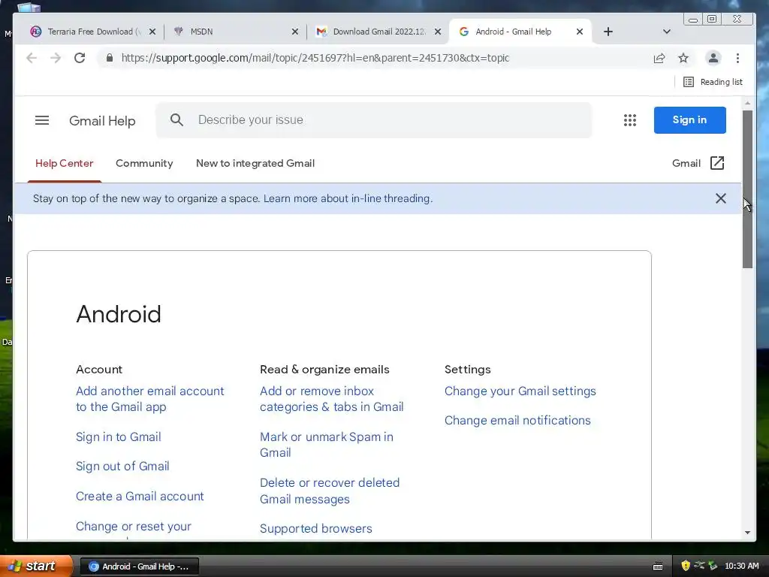Click the scrollbar down arrow
This screenshot has height=577, width=769.
pyautogui.click(x=747, y=533)
